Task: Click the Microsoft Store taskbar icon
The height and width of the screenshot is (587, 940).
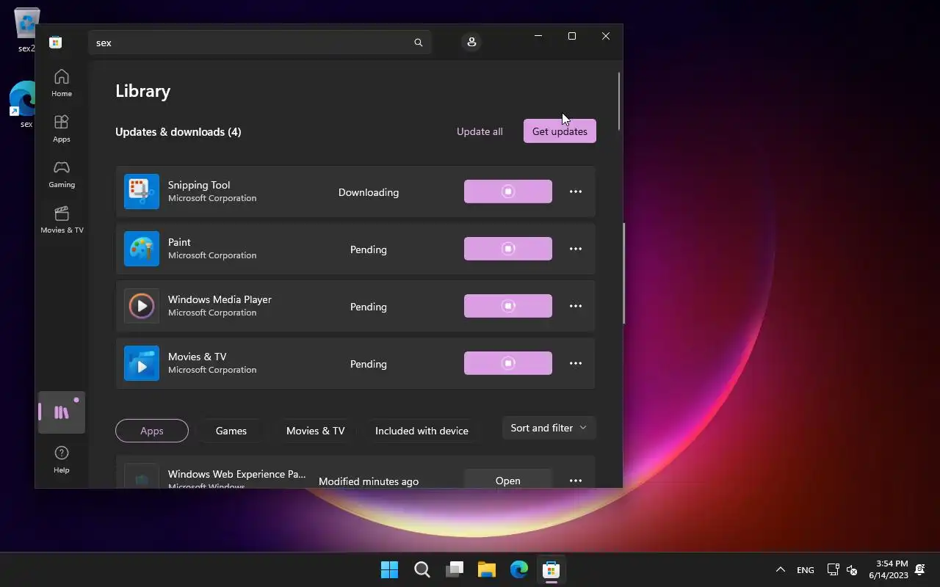Action: [x=552, y=569]
